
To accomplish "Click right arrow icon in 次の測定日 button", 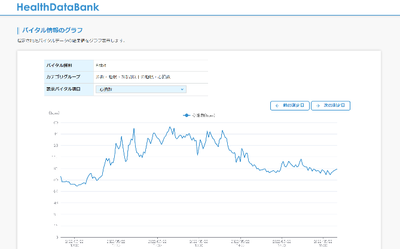I will 317,106.
